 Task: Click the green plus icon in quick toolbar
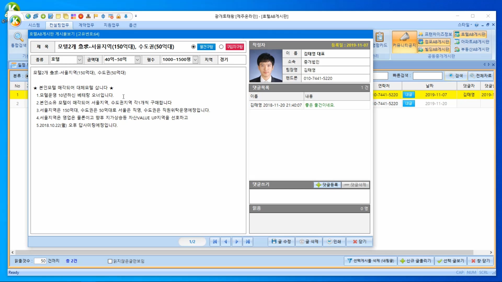point(43,16)
